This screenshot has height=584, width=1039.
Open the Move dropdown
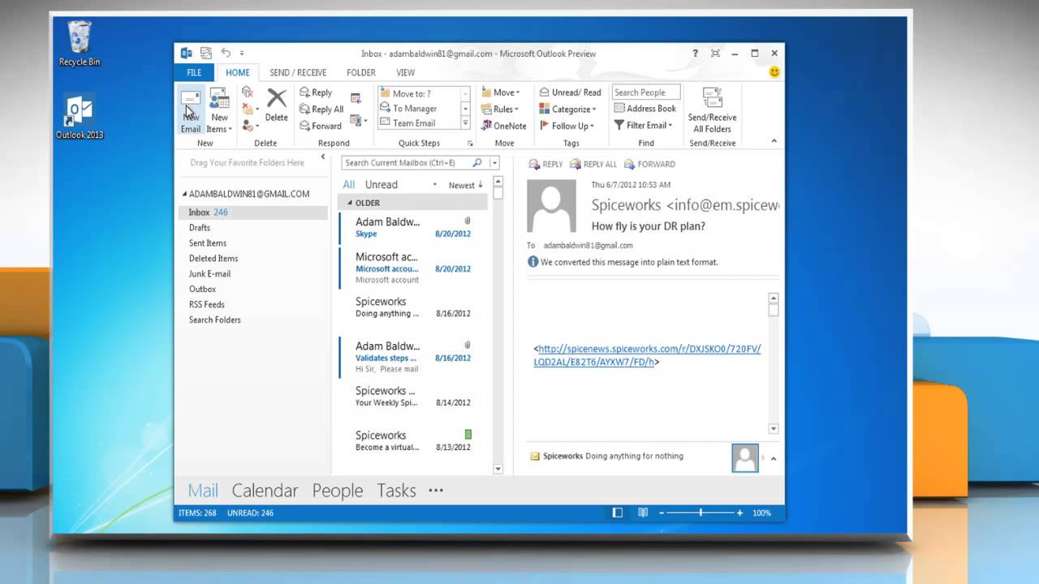[501, 92]
